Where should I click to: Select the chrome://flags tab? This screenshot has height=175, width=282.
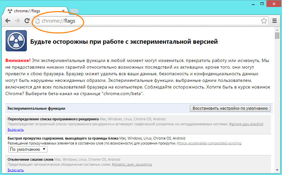coord(36,11)
